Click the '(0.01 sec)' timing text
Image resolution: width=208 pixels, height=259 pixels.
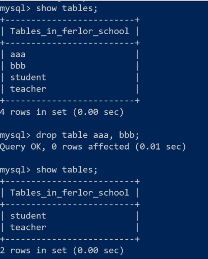[161, 147]
